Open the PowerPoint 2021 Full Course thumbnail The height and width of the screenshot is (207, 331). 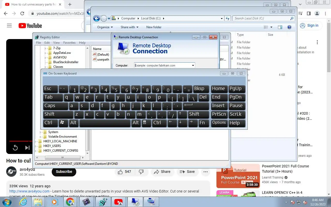[238, 176]
